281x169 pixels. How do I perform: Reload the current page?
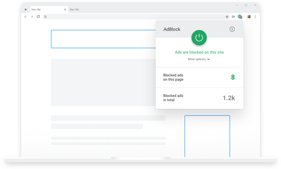click(38, 17)
